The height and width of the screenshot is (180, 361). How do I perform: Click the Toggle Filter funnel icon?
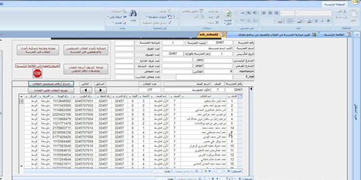170,23
